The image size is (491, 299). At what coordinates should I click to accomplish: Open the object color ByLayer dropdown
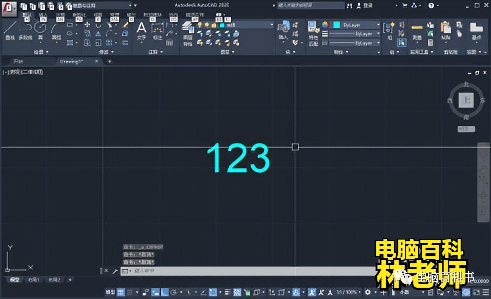point(378,25)
